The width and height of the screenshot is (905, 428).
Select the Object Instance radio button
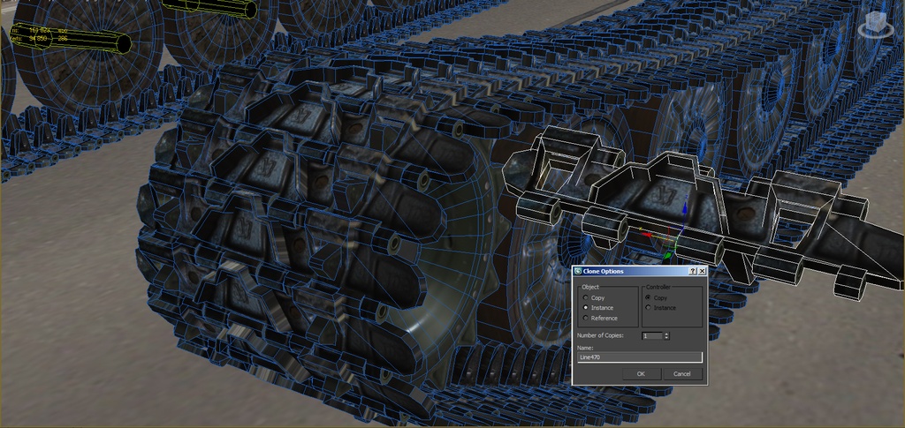click(x=586, y=308)
